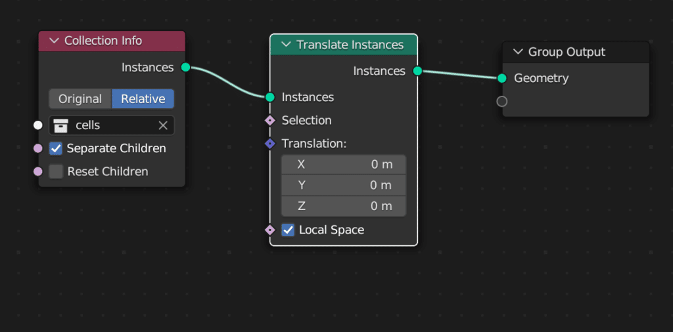This screenshot has height=332, width=673.
Task: Click Translate Instances input Instances socket
Action: click(x=269, y=97)
